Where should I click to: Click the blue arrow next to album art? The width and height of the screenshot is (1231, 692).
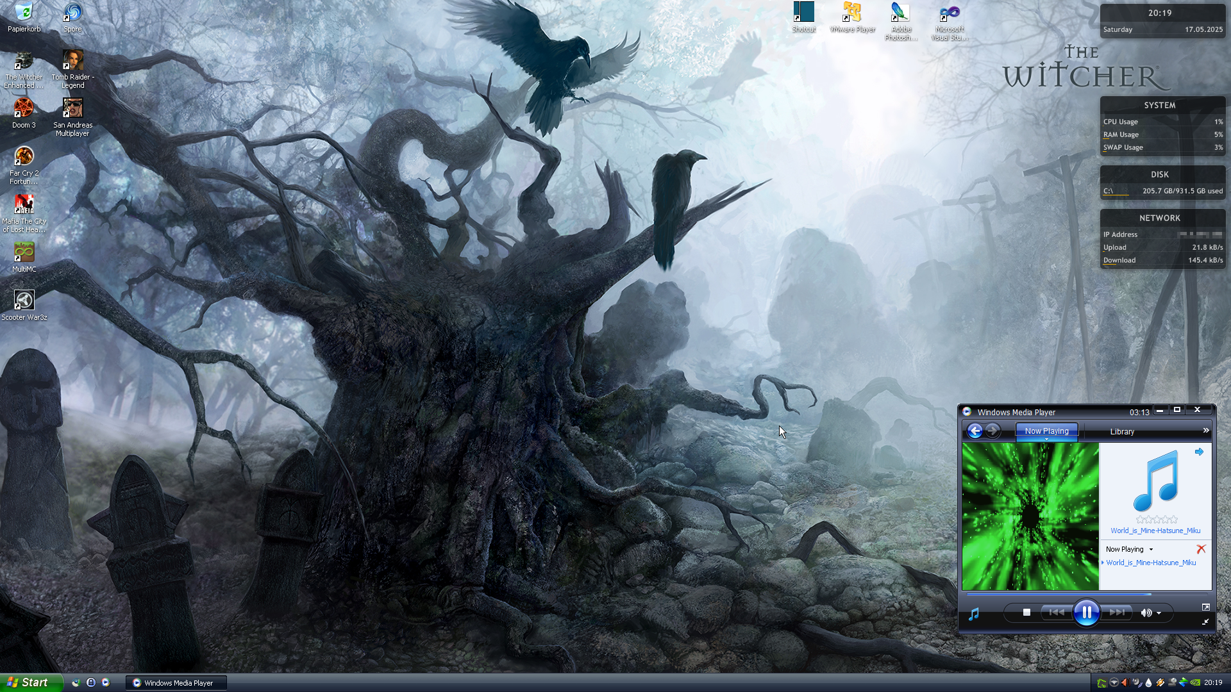coord(1199,452)
